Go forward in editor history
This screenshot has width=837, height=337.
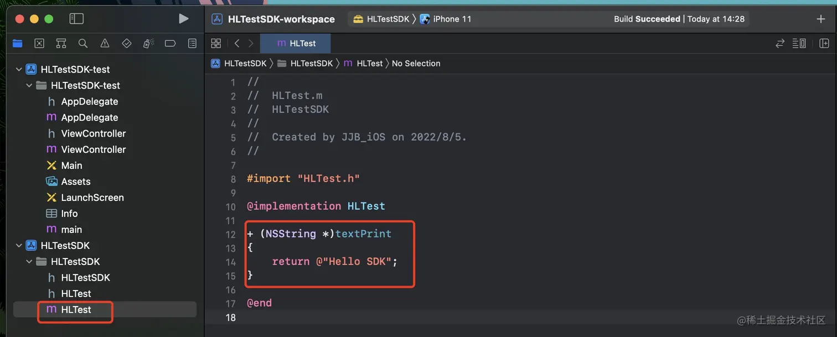tap(251, 43)
